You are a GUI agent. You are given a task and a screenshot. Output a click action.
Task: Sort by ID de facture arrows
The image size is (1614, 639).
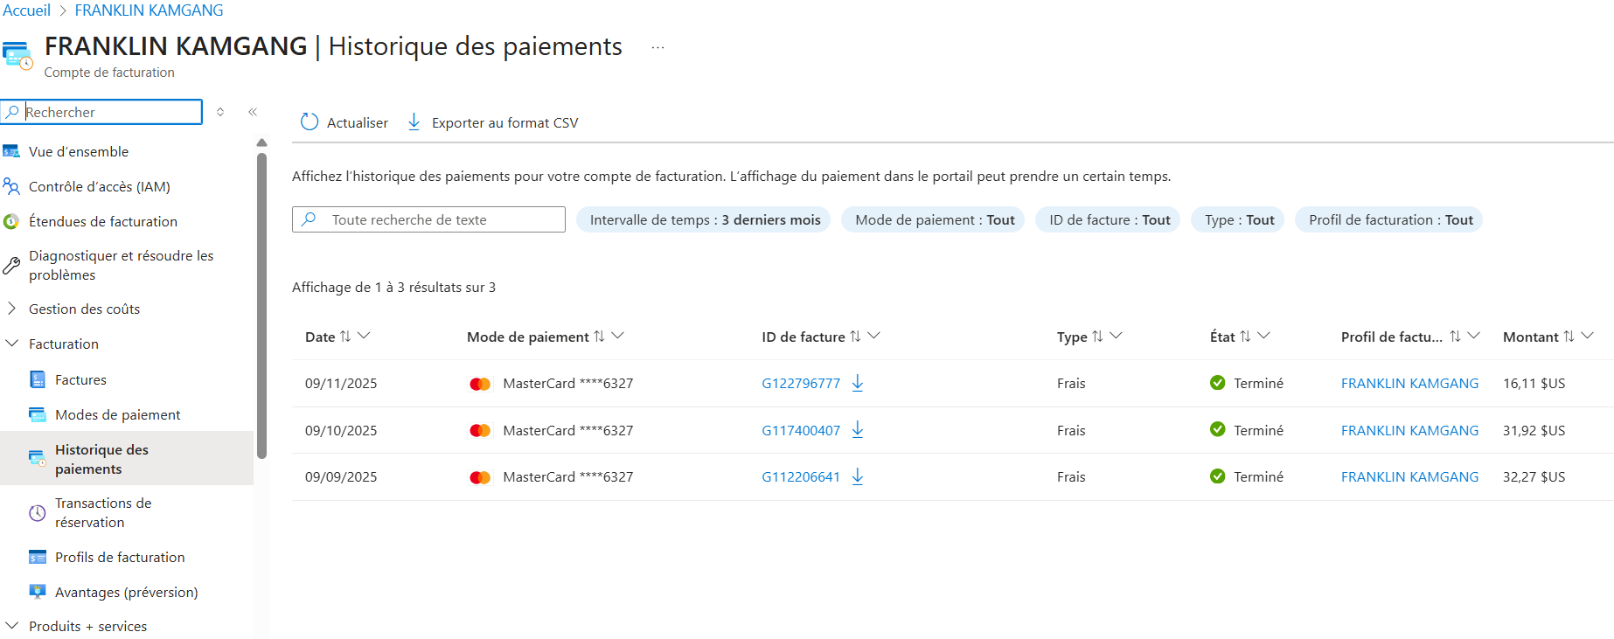point(855,337)
